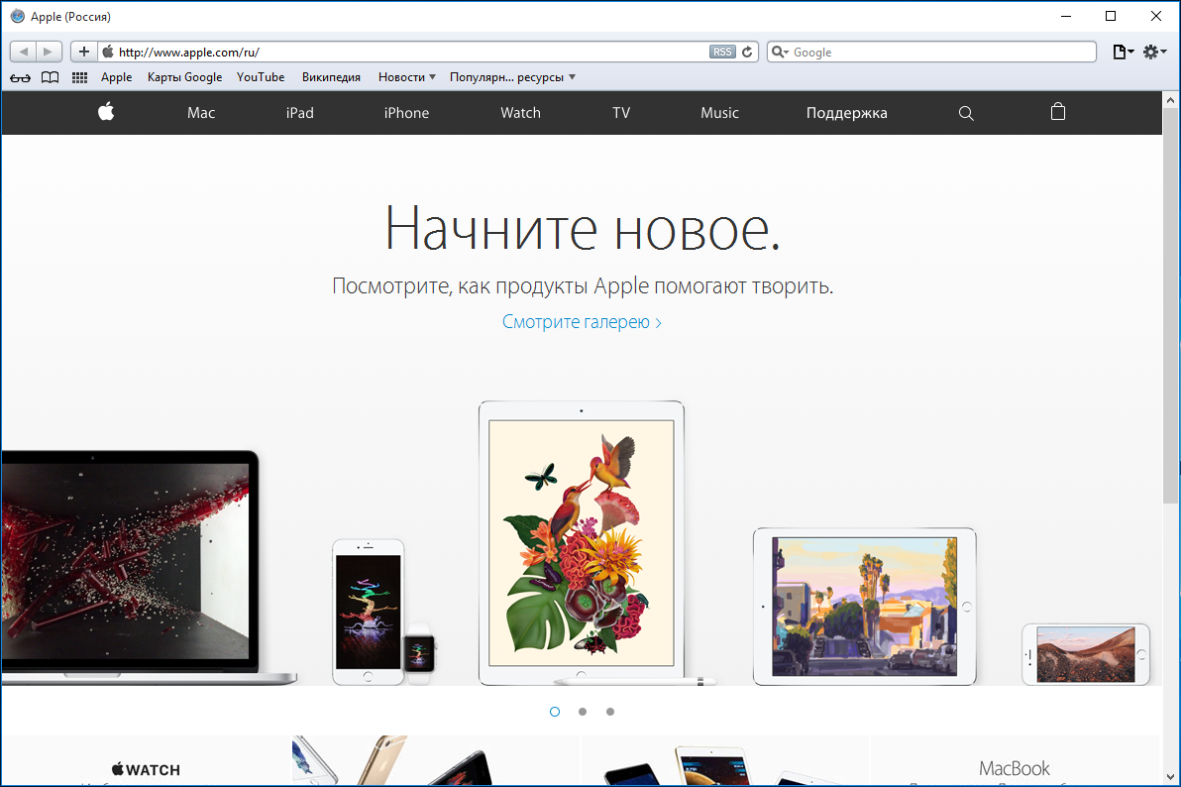Click the small iPhone landscape photo image
This screenshot has width=1181, height=787.
[x=1085, y=654]
